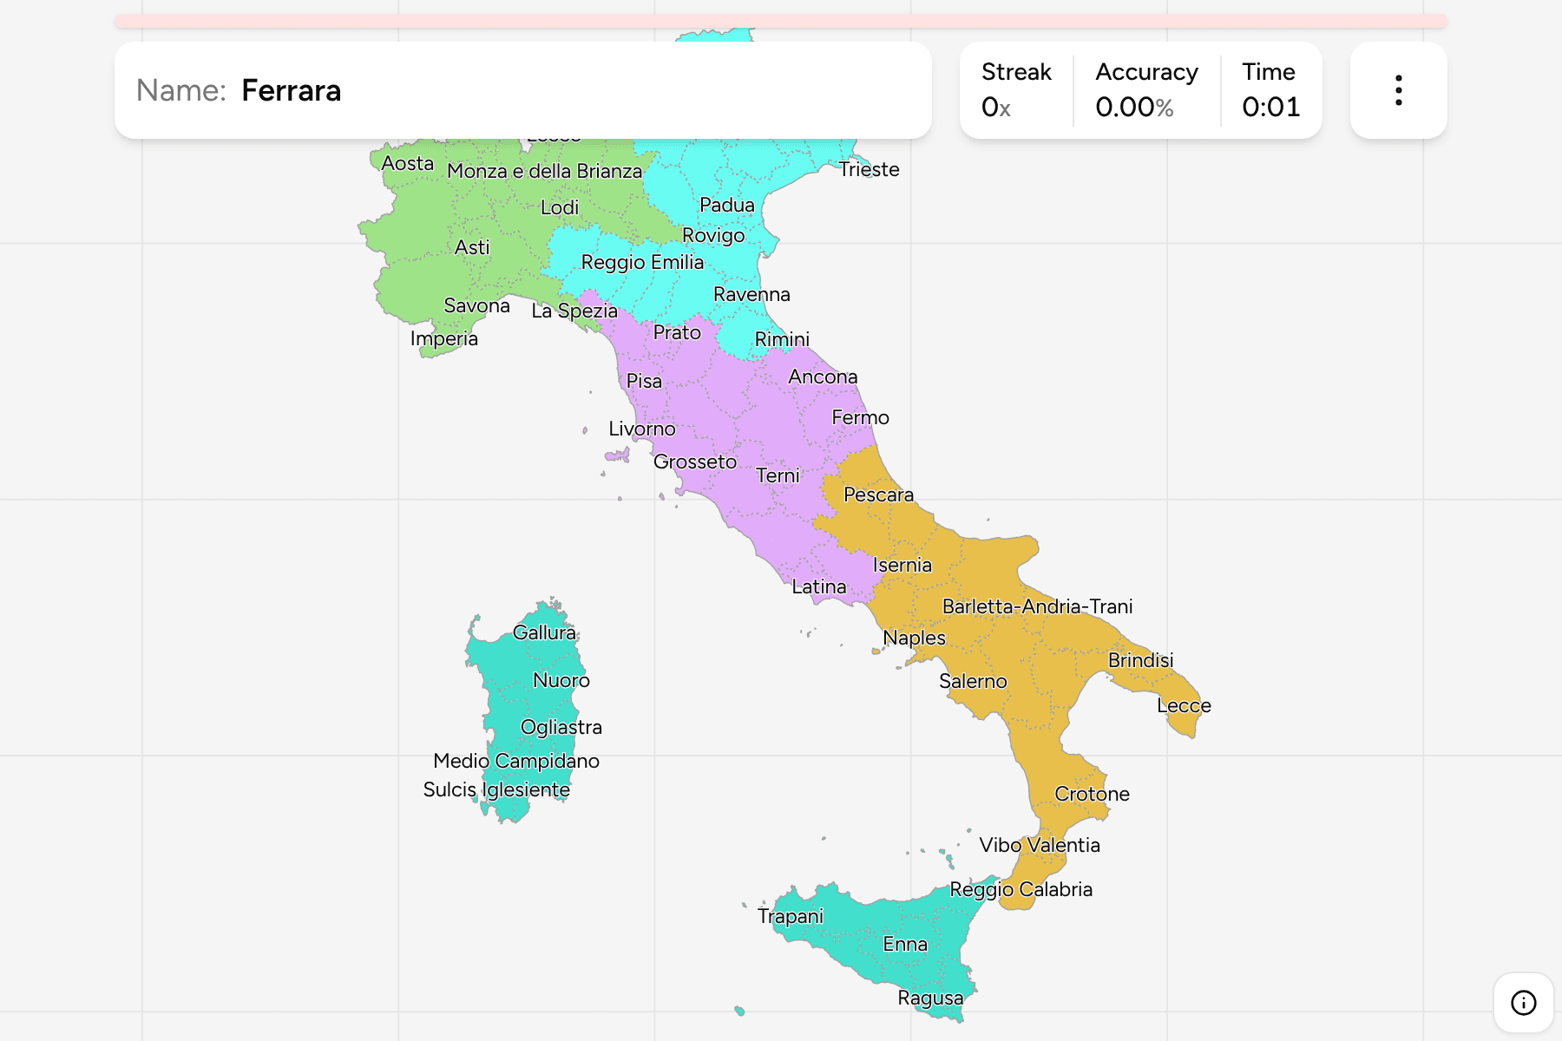Click the Asti province label

472,247
